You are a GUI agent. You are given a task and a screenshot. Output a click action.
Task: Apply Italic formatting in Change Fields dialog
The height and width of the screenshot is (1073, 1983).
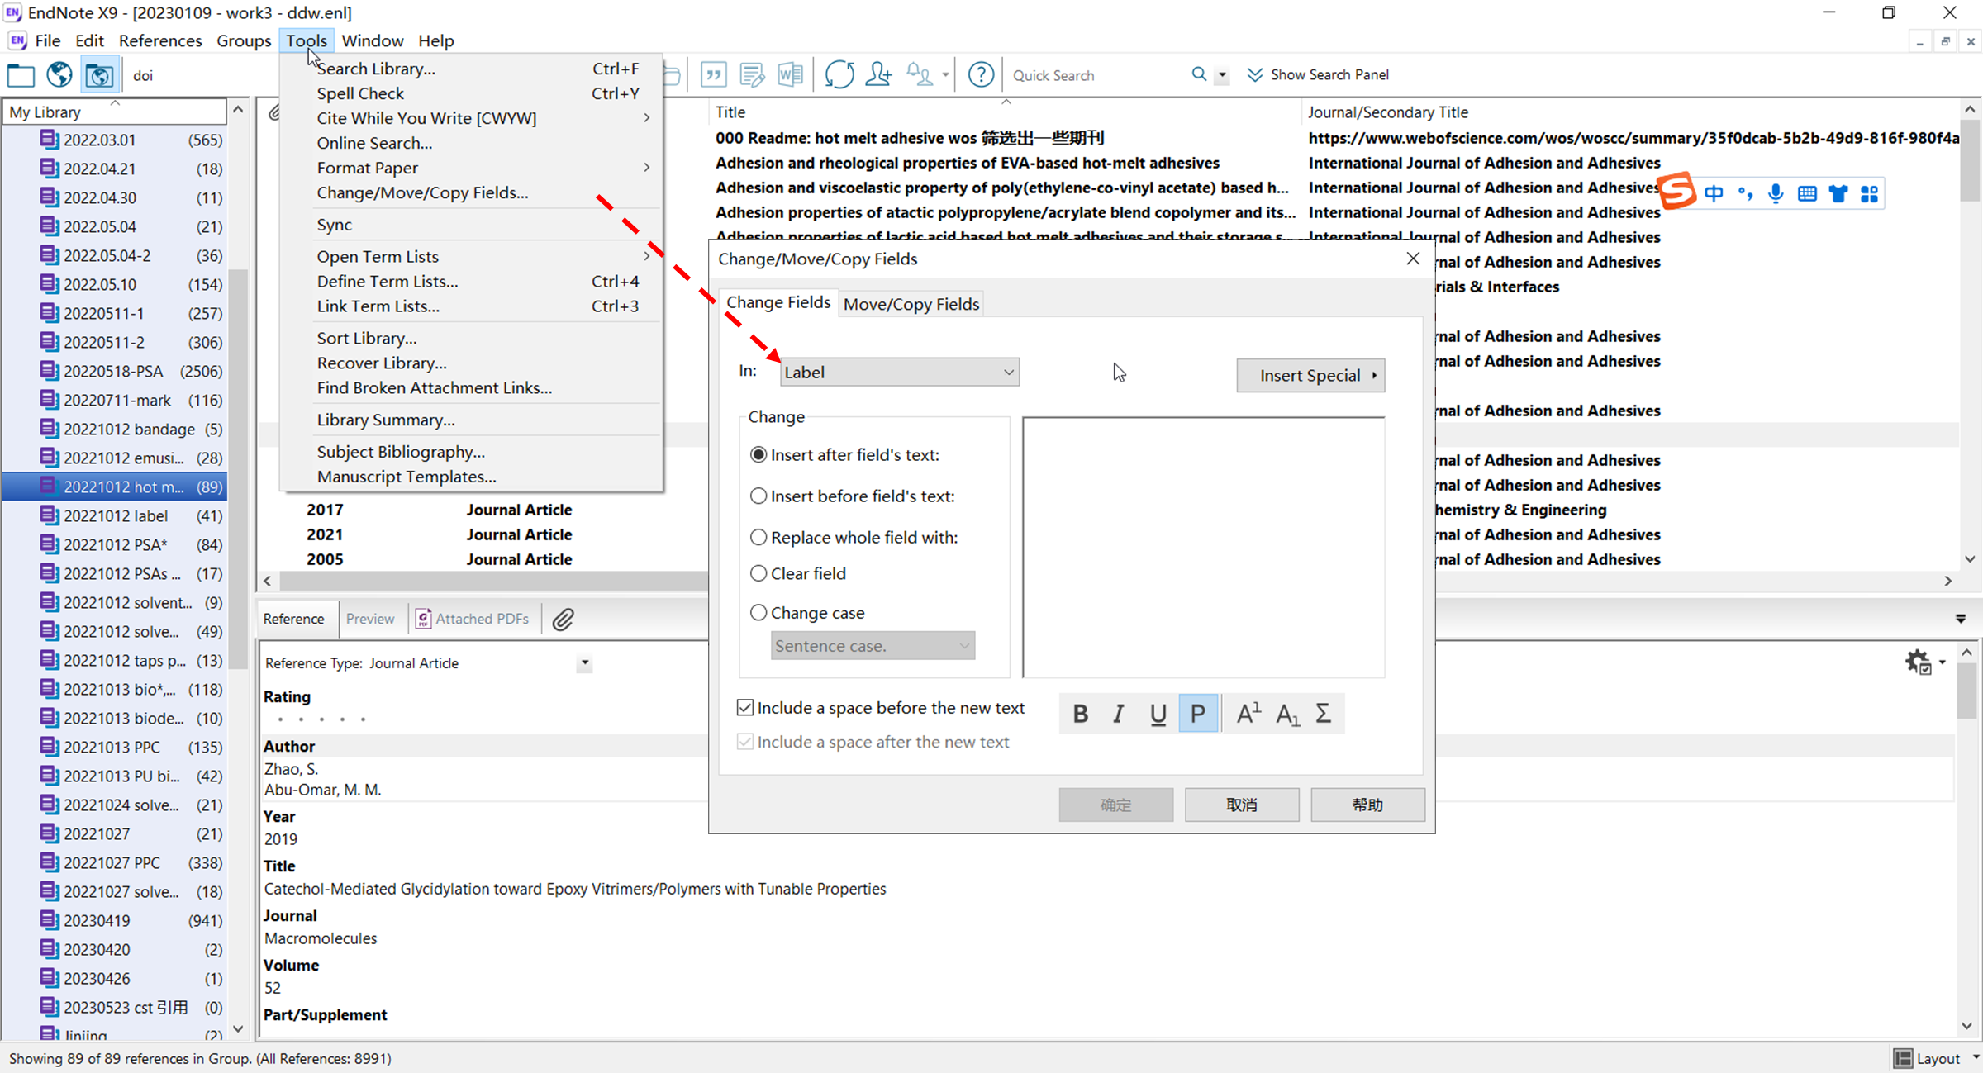coord(1119,714)
